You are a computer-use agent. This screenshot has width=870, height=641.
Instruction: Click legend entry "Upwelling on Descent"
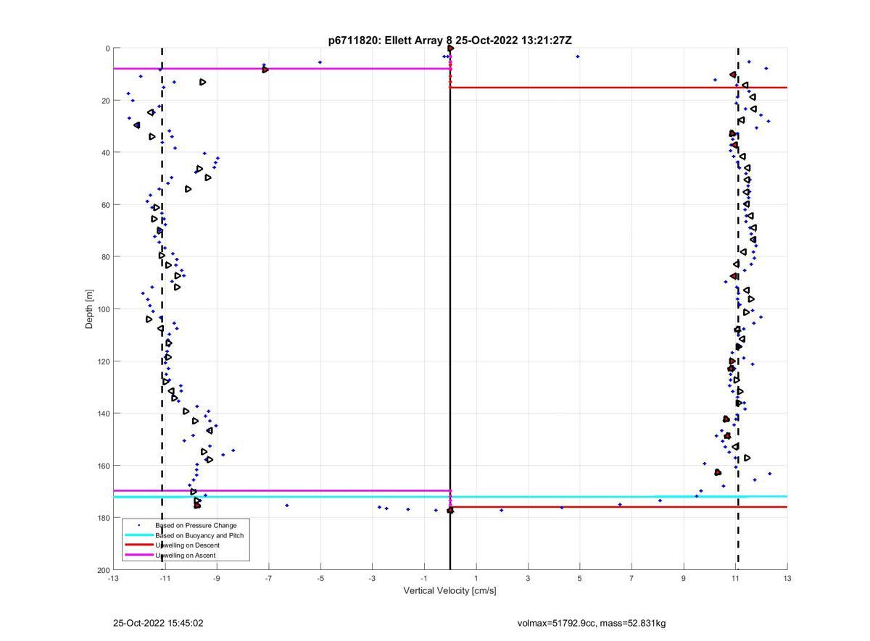click(187, 545)
